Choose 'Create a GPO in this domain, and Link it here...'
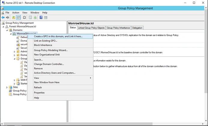Screen dimensions: 208x126 (60, 36)
